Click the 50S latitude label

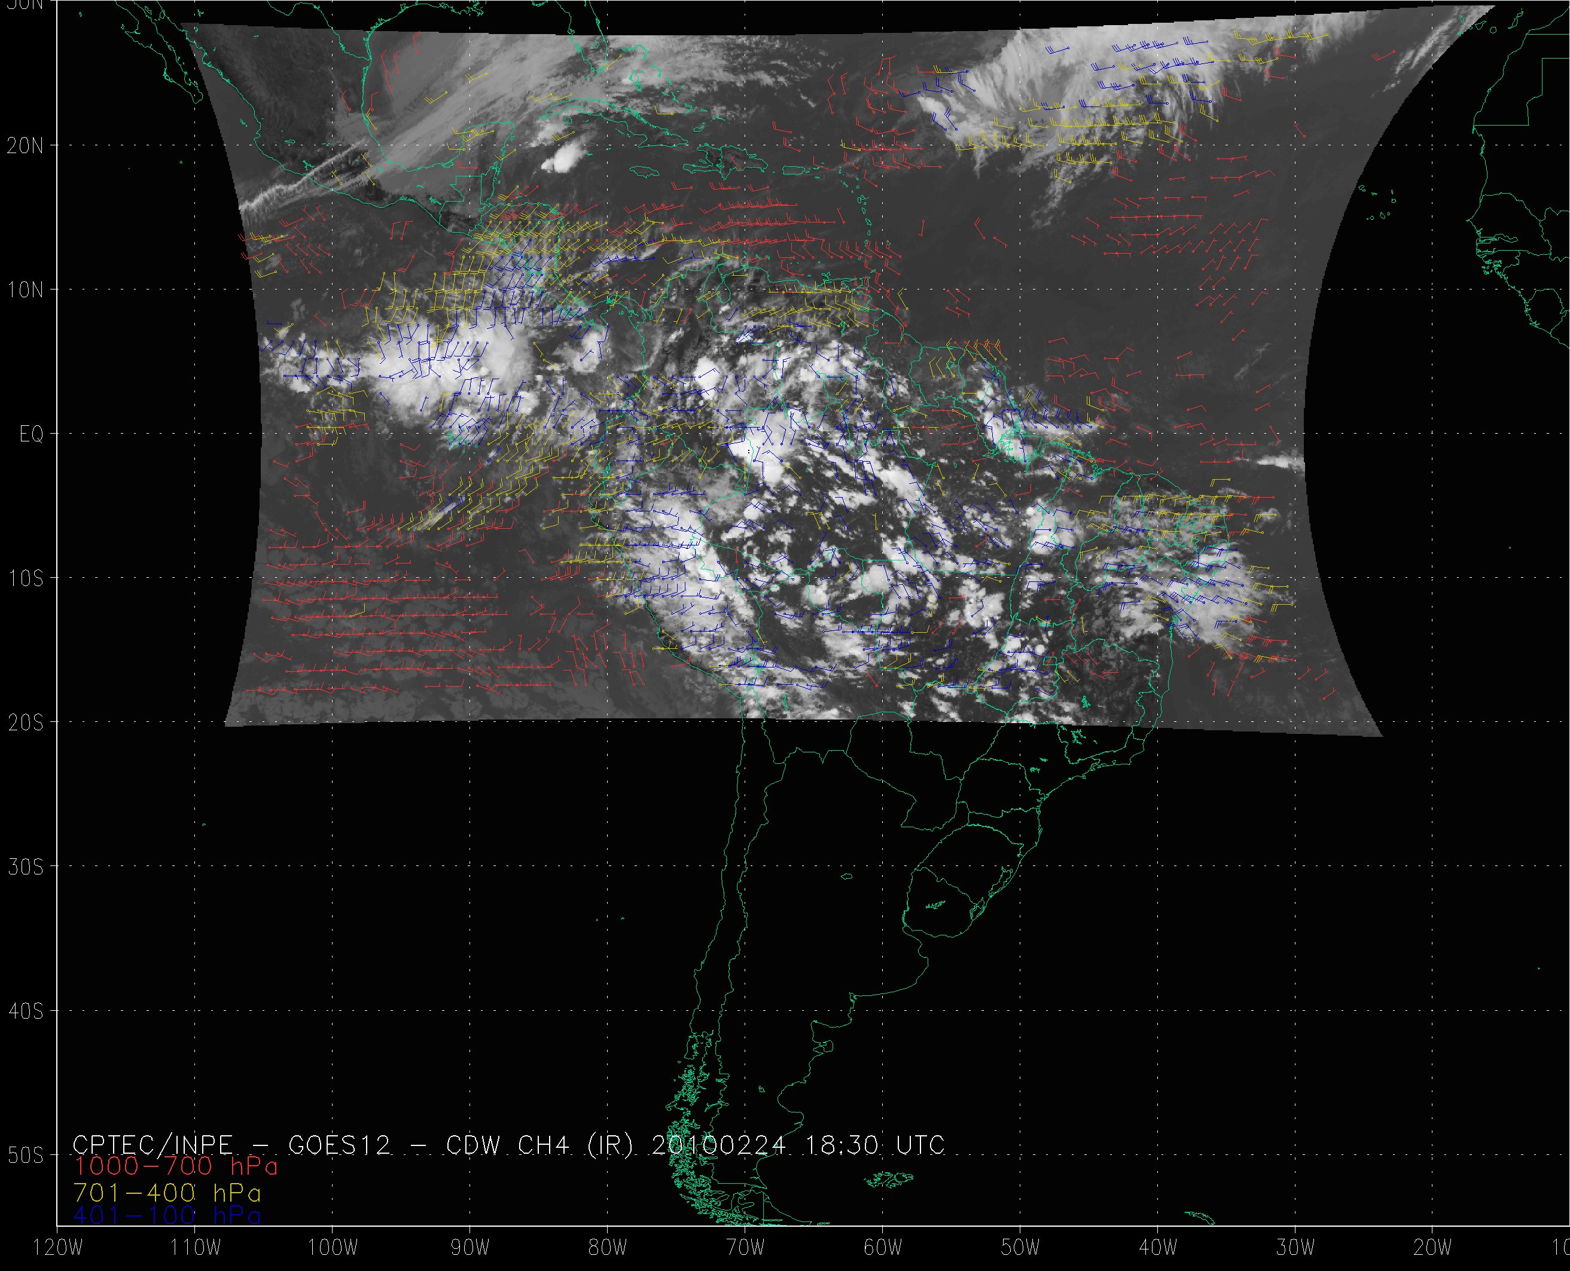pyautogui.click(x=25, y=1156)
